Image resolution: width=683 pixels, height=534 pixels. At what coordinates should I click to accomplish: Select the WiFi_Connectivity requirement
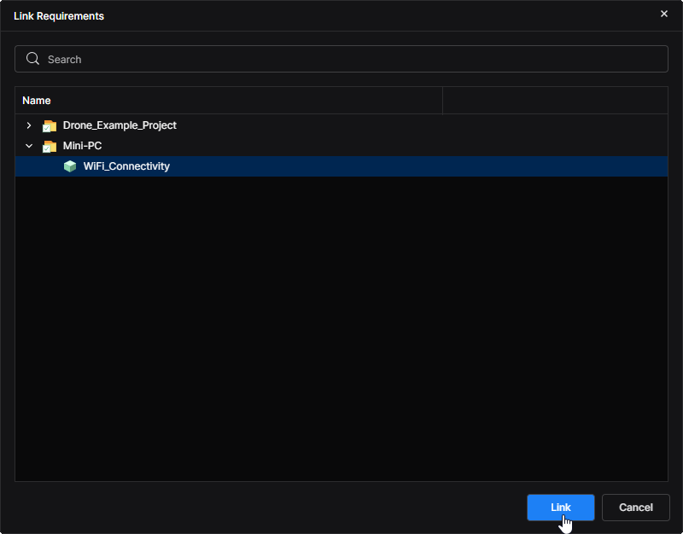[341, 166]
